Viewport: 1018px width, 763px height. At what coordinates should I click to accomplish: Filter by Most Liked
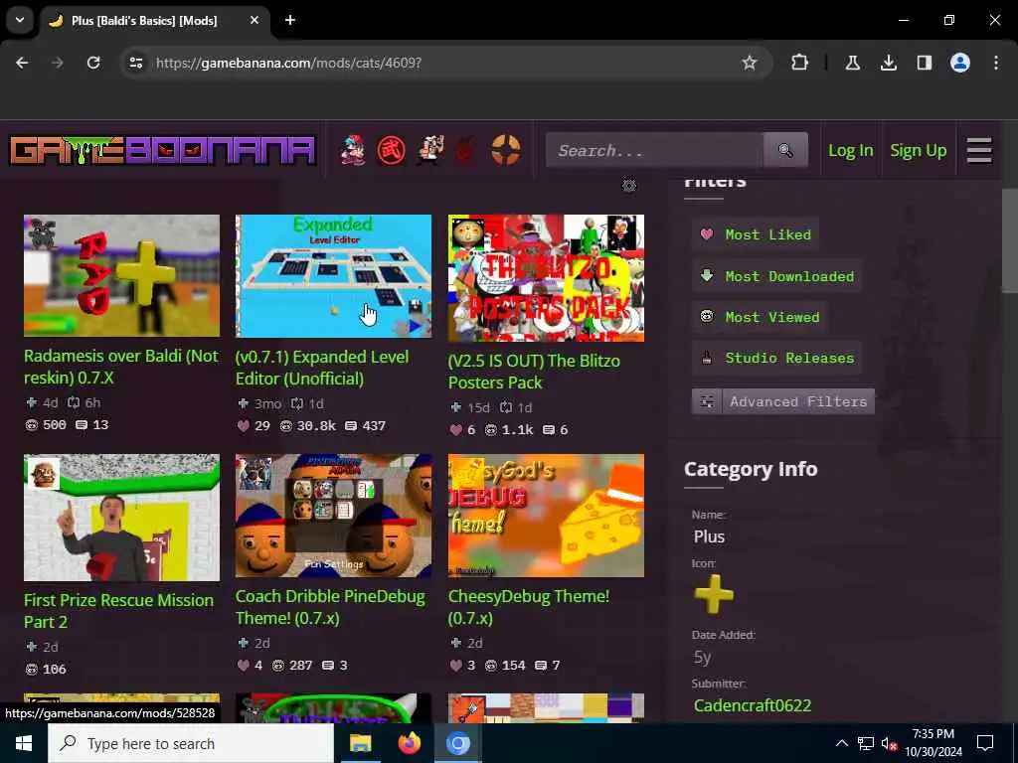coord(756,234)
